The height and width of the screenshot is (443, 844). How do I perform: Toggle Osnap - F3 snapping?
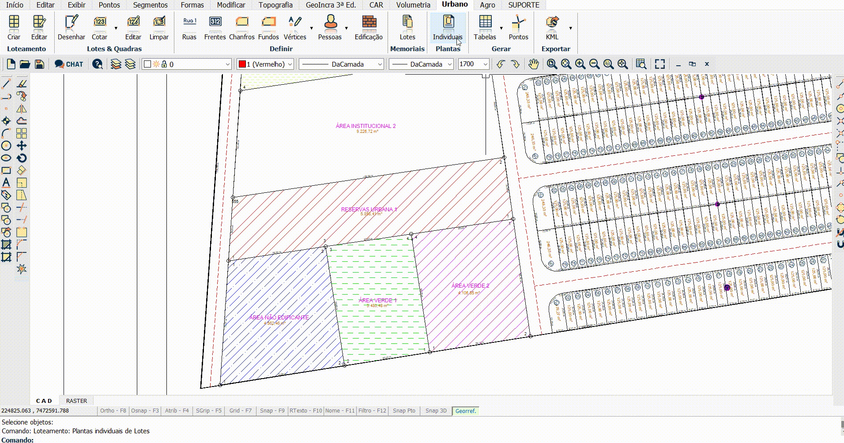145,411
